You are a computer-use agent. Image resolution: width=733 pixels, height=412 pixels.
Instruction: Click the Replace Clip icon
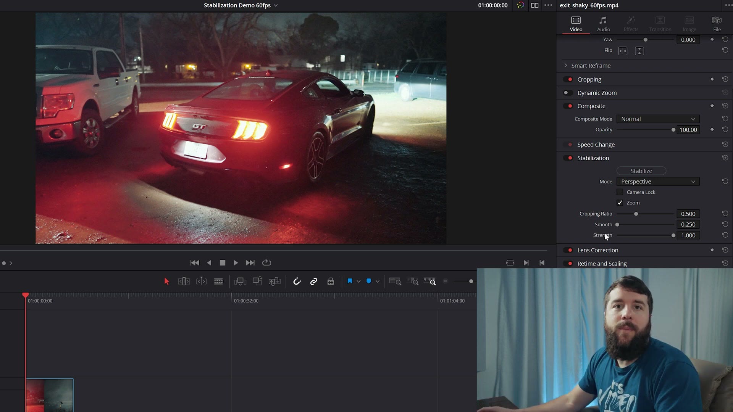274,282
